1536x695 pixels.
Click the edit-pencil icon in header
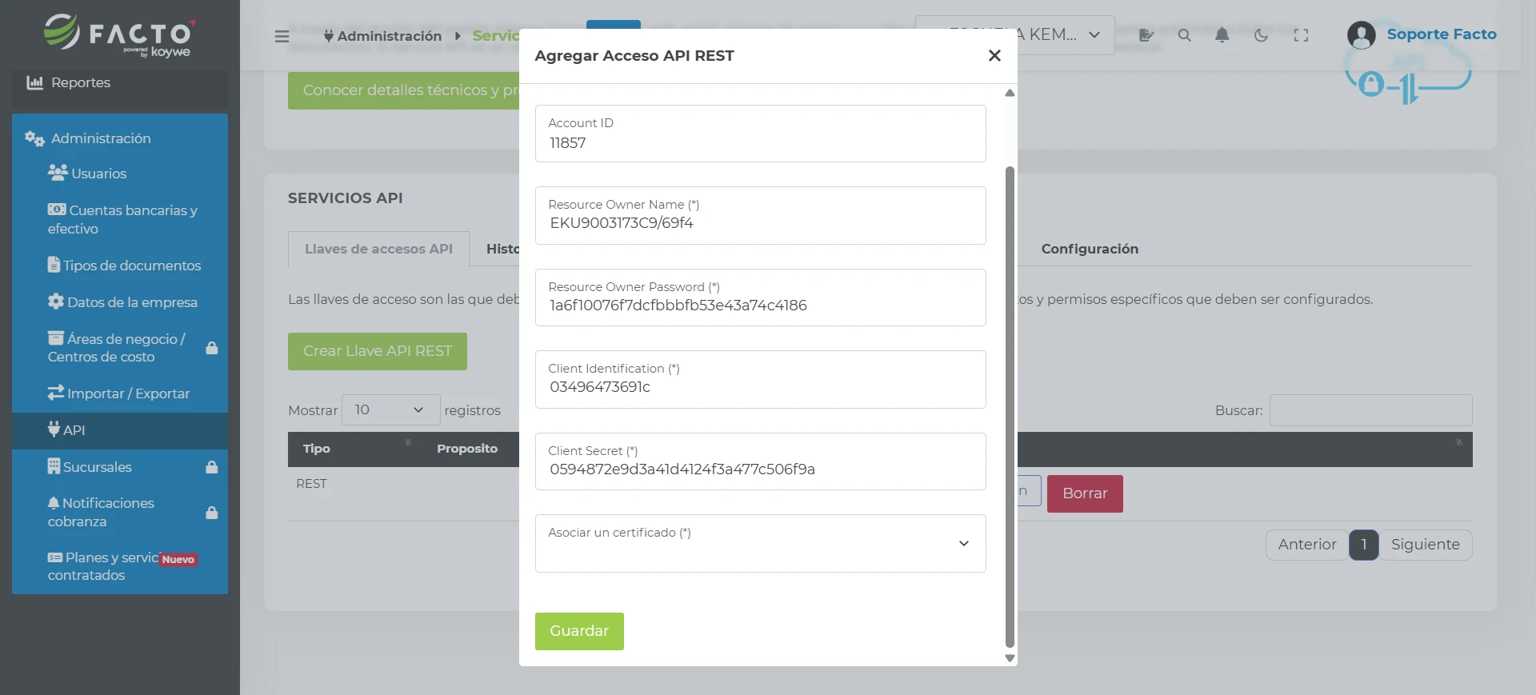click(x=1146, y=35)
